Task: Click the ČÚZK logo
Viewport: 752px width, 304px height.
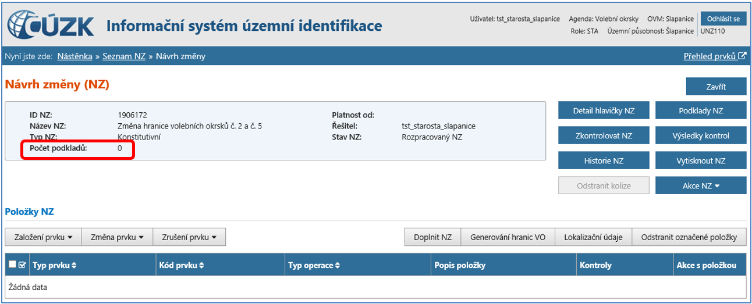Action: tap(50, 26)
